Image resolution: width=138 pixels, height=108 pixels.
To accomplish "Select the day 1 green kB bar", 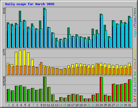I will (x=9, y=95).
